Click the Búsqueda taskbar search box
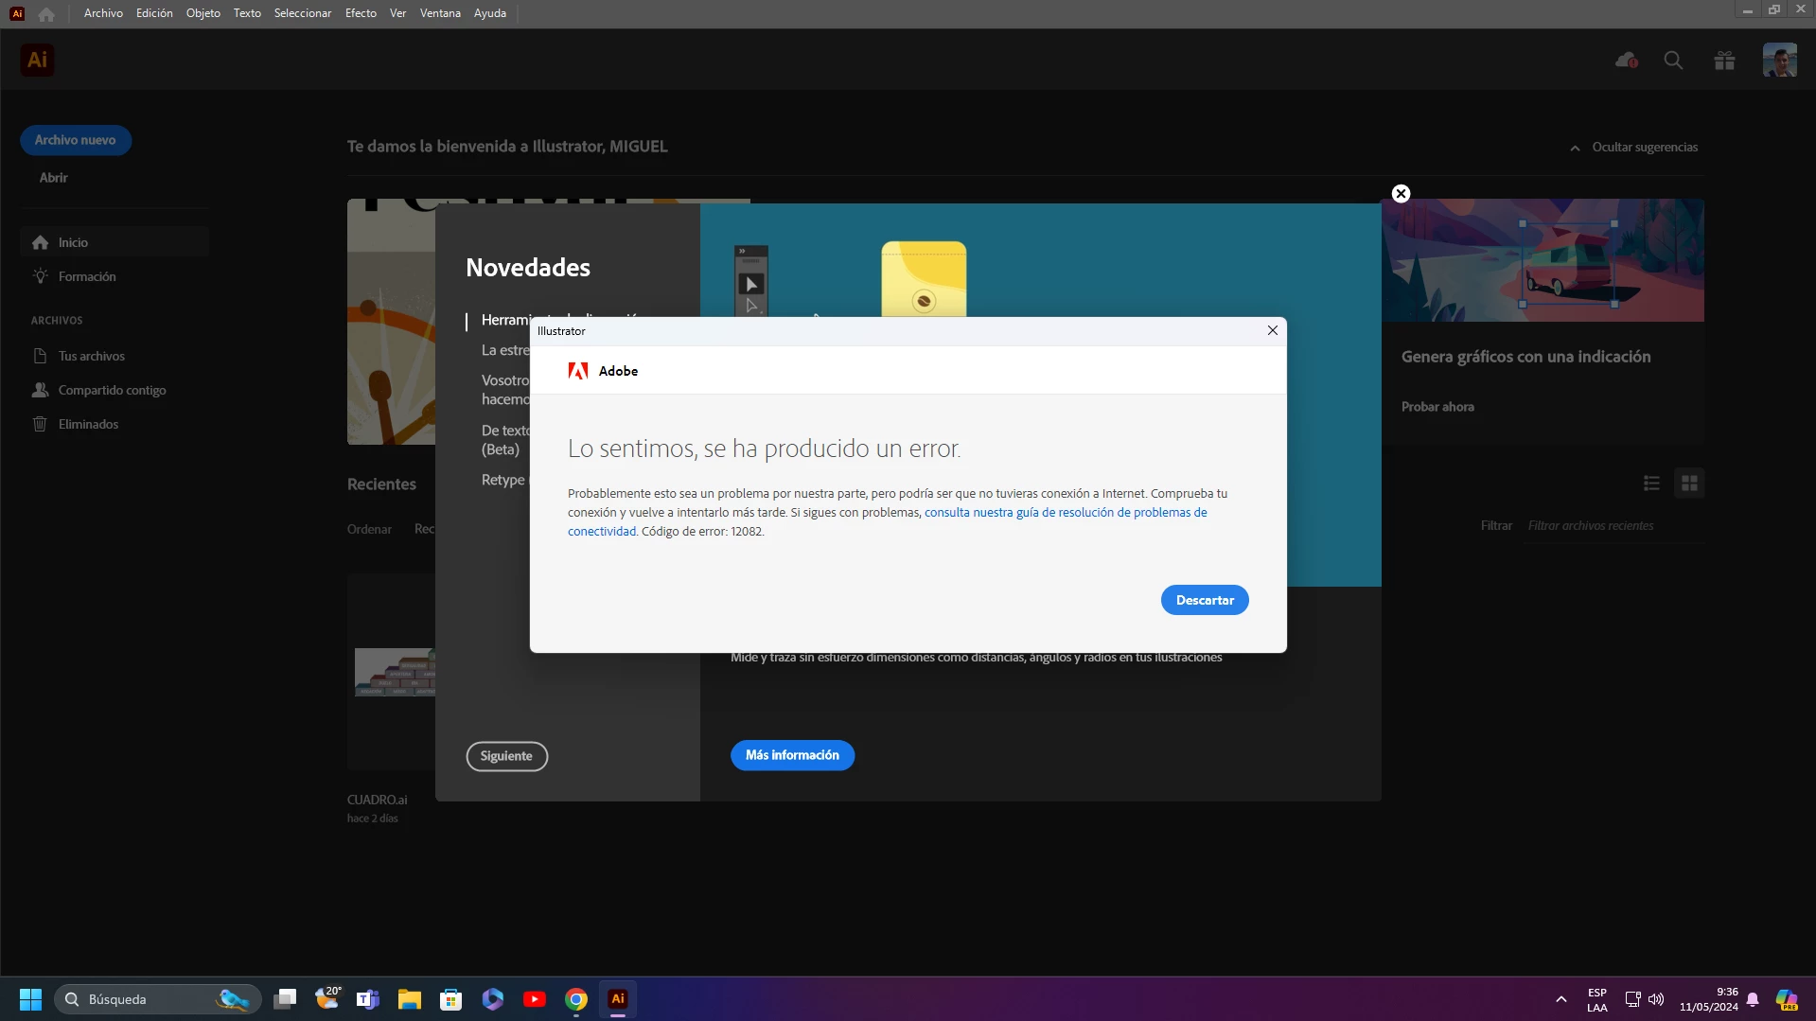The image size is (1816, 1021). tap(157, 999)
